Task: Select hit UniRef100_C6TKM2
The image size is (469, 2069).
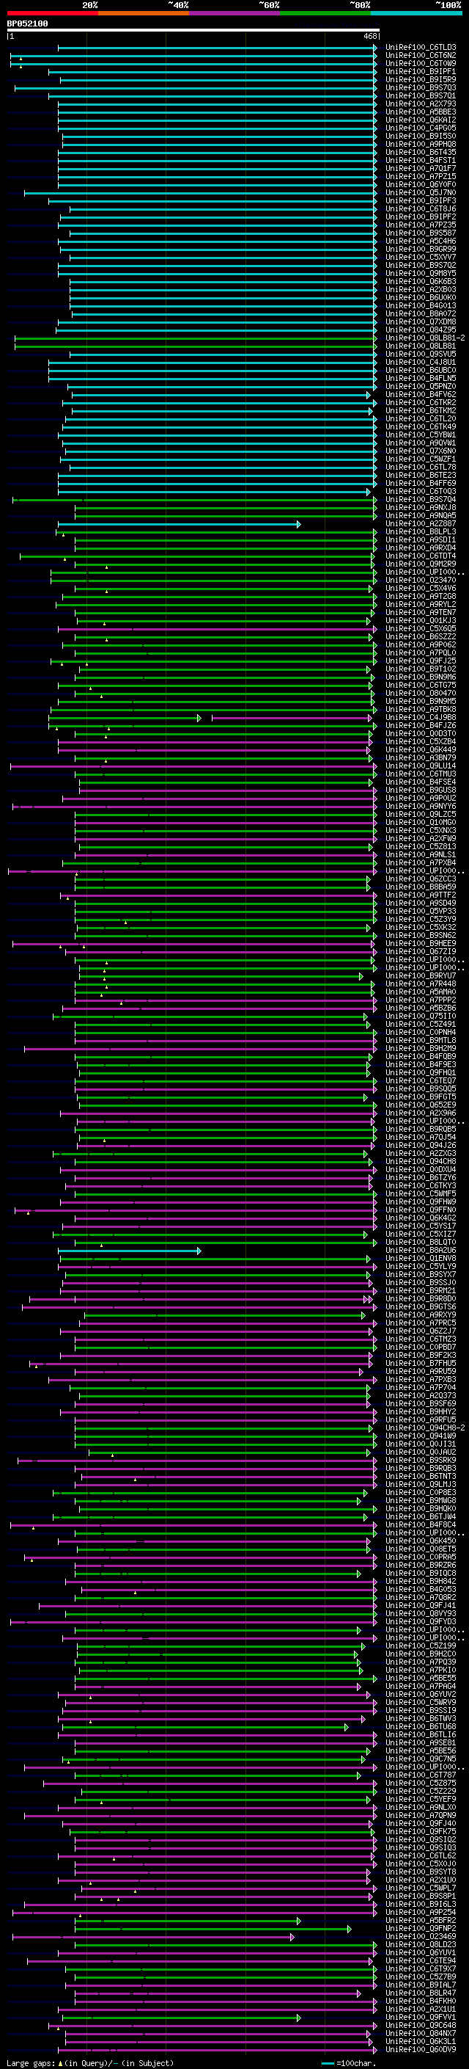Action: click(x=420, y=411)
